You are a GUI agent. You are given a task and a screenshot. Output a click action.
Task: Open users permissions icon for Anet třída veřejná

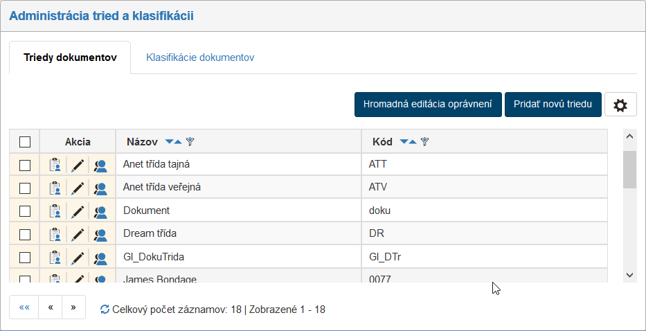pos(100,188)
